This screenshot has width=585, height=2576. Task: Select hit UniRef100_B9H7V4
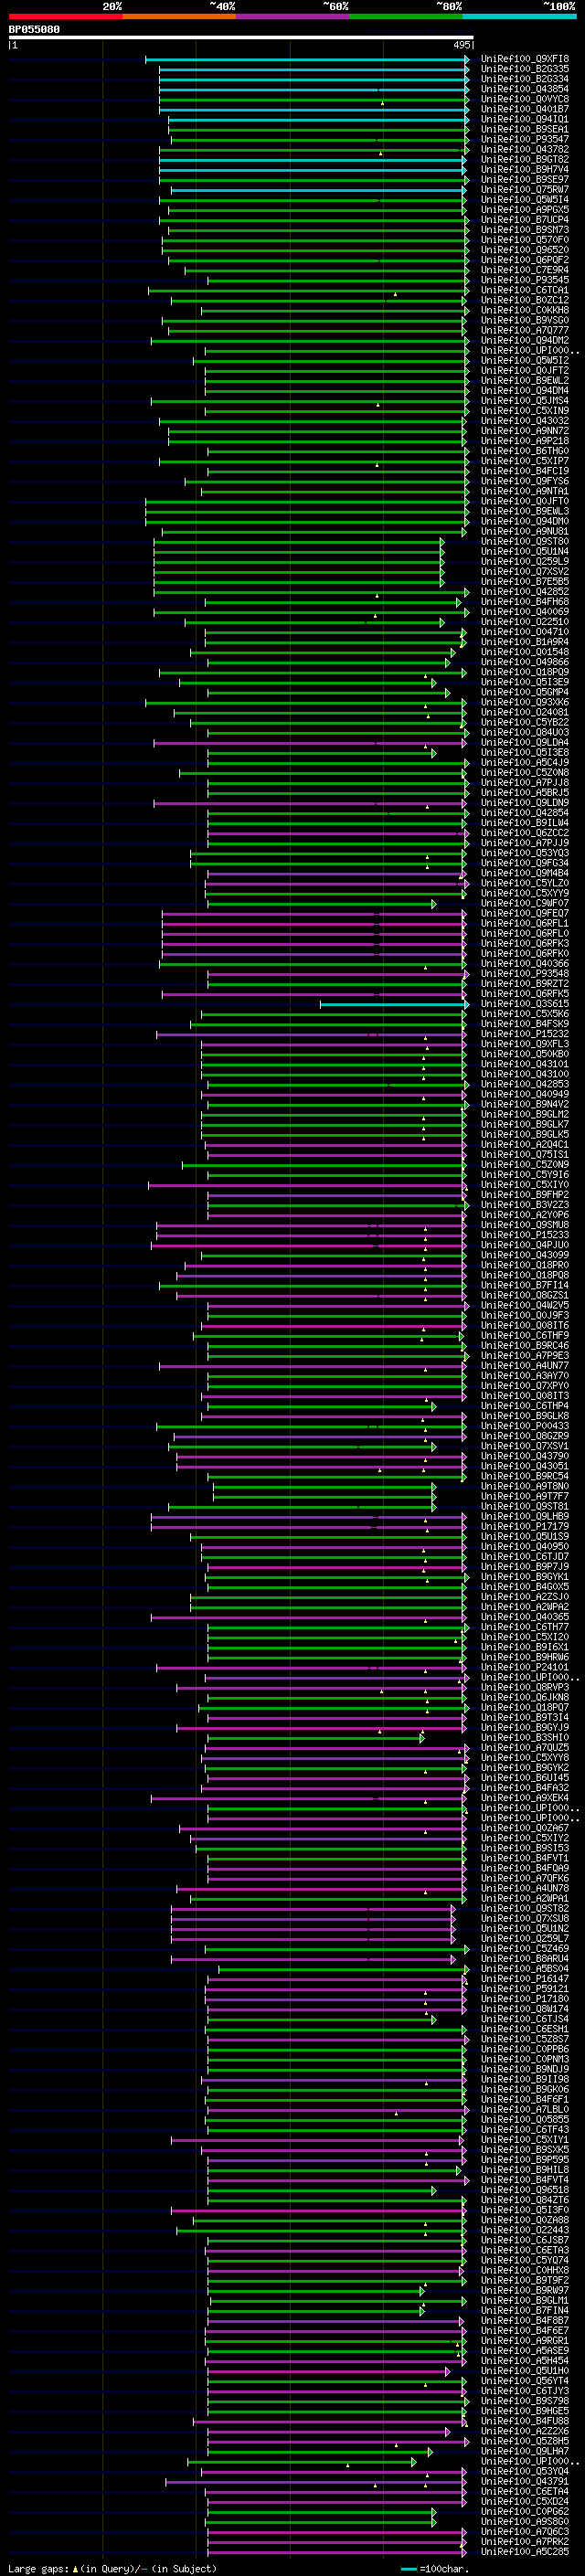pyautogui.click(x=524, y=169)
